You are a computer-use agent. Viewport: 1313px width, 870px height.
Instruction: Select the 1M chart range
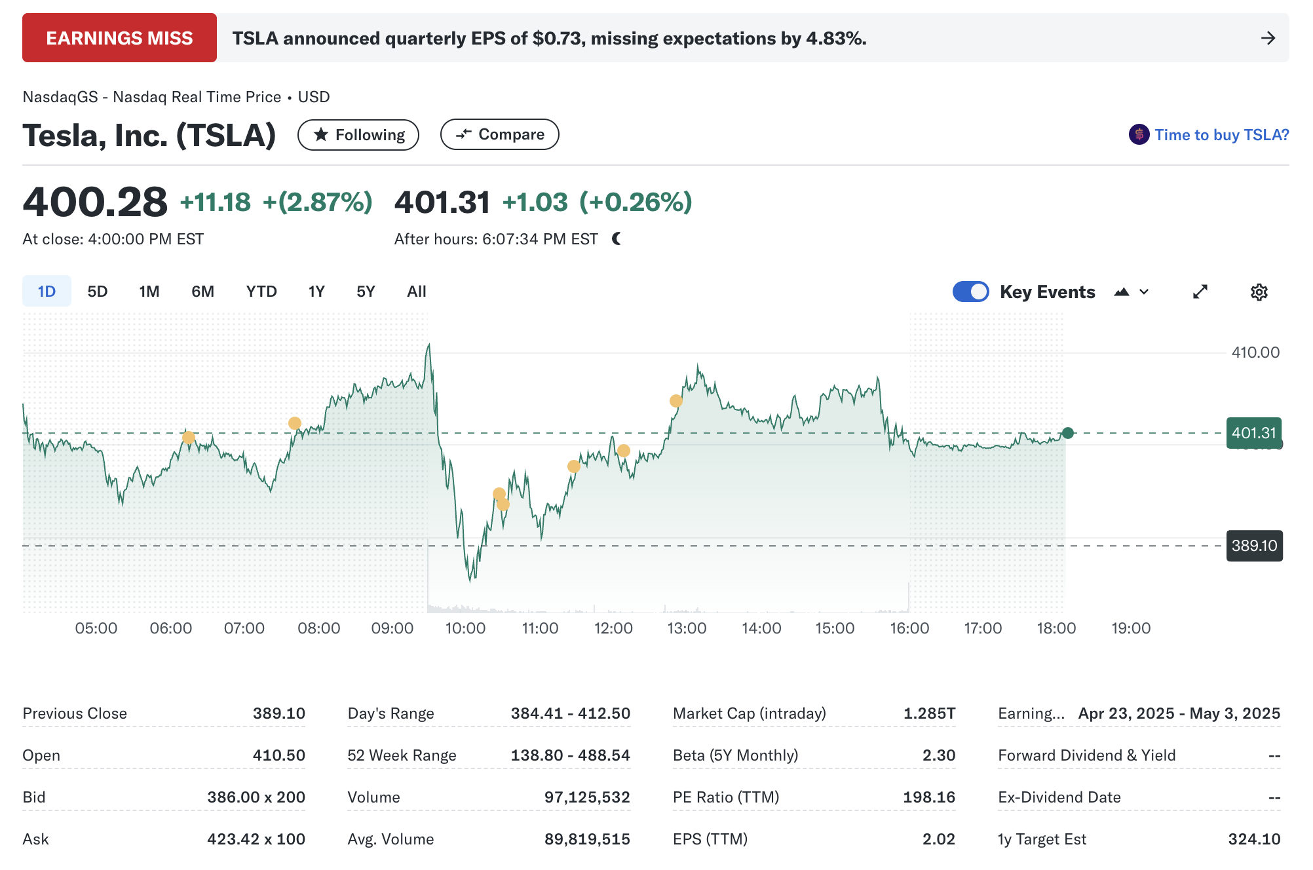pyautogui.click(x=149, y=292)
